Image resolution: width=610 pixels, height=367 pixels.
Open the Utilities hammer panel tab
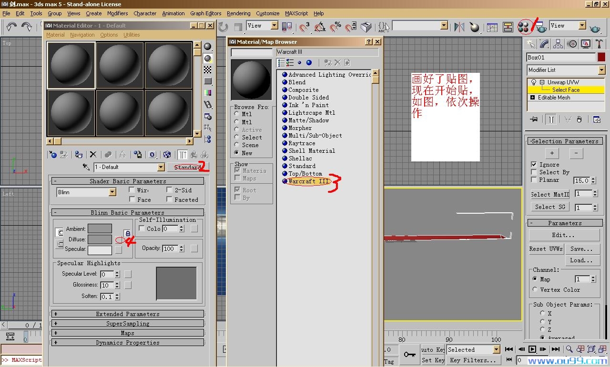click(599, 44)
